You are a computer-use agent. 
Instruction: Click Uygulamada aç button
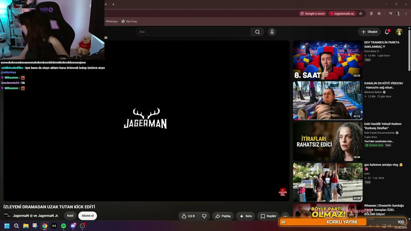tap(342, 13)
